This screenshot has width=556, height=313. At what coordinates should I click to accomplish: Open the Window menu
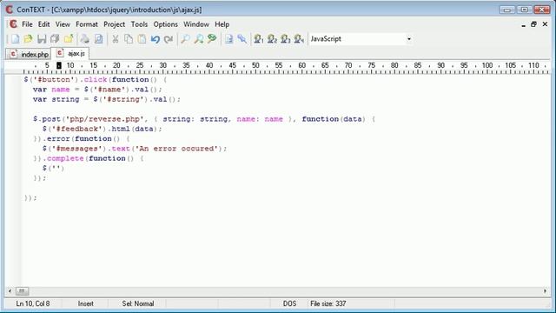pyautogui.click(x=196, y=24)
